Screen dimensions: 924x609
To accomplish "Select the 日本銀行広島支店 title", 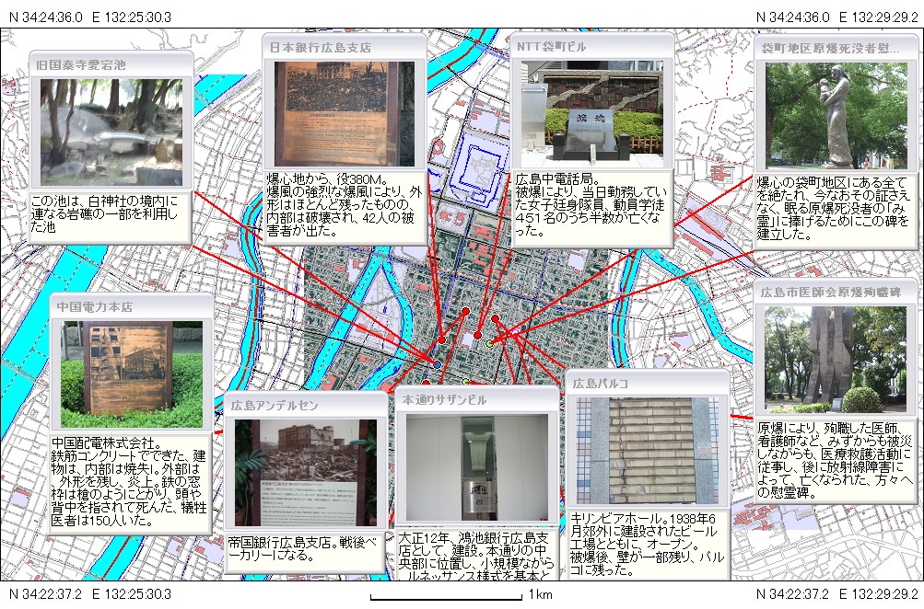I will (x=321, y=47).
